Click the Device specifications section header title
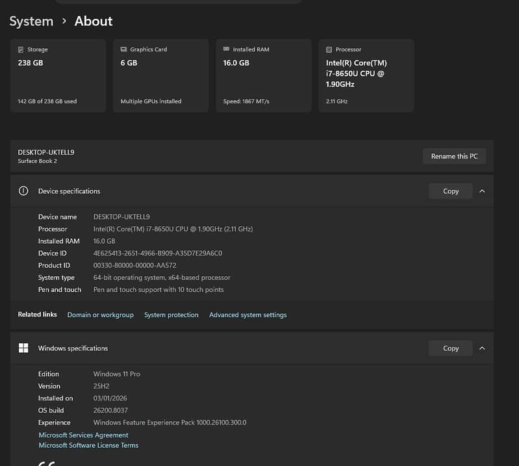Viewport: 519px width, 466px height. point(69,191)
